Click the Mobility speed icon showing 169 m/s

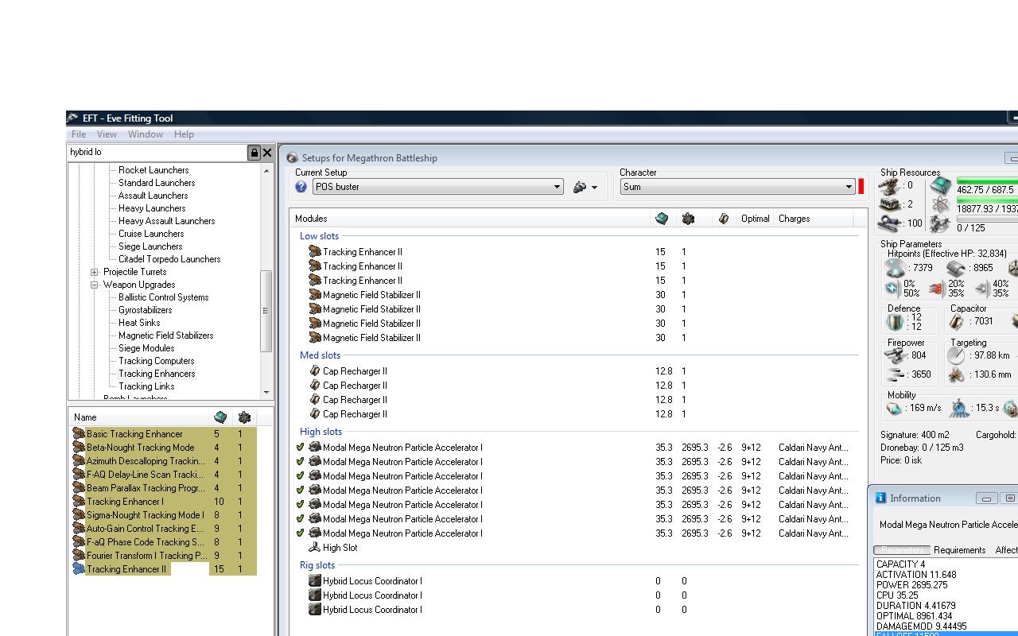[895, 409]
